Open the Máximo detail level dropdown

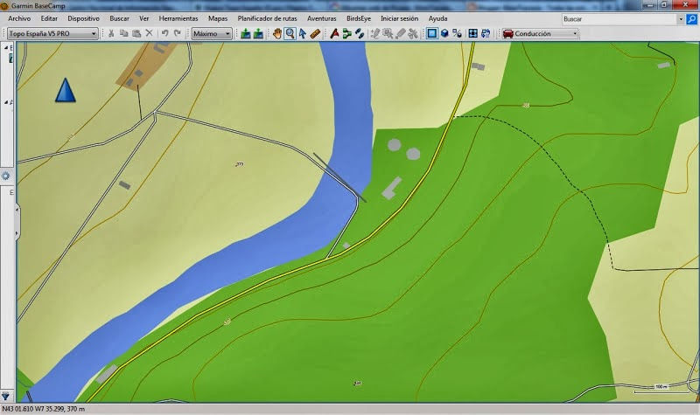[212, 33]
